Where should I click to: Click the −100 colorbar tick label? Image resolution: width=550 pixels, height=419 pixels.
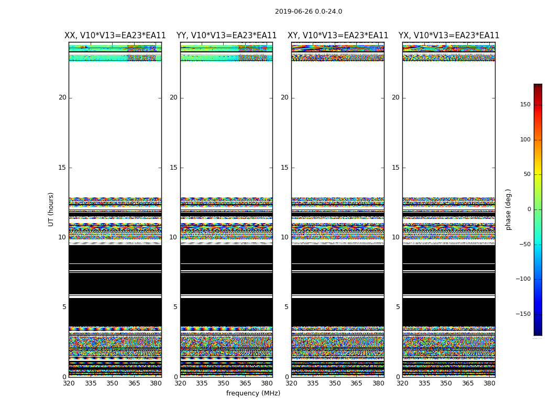[523, 279]
